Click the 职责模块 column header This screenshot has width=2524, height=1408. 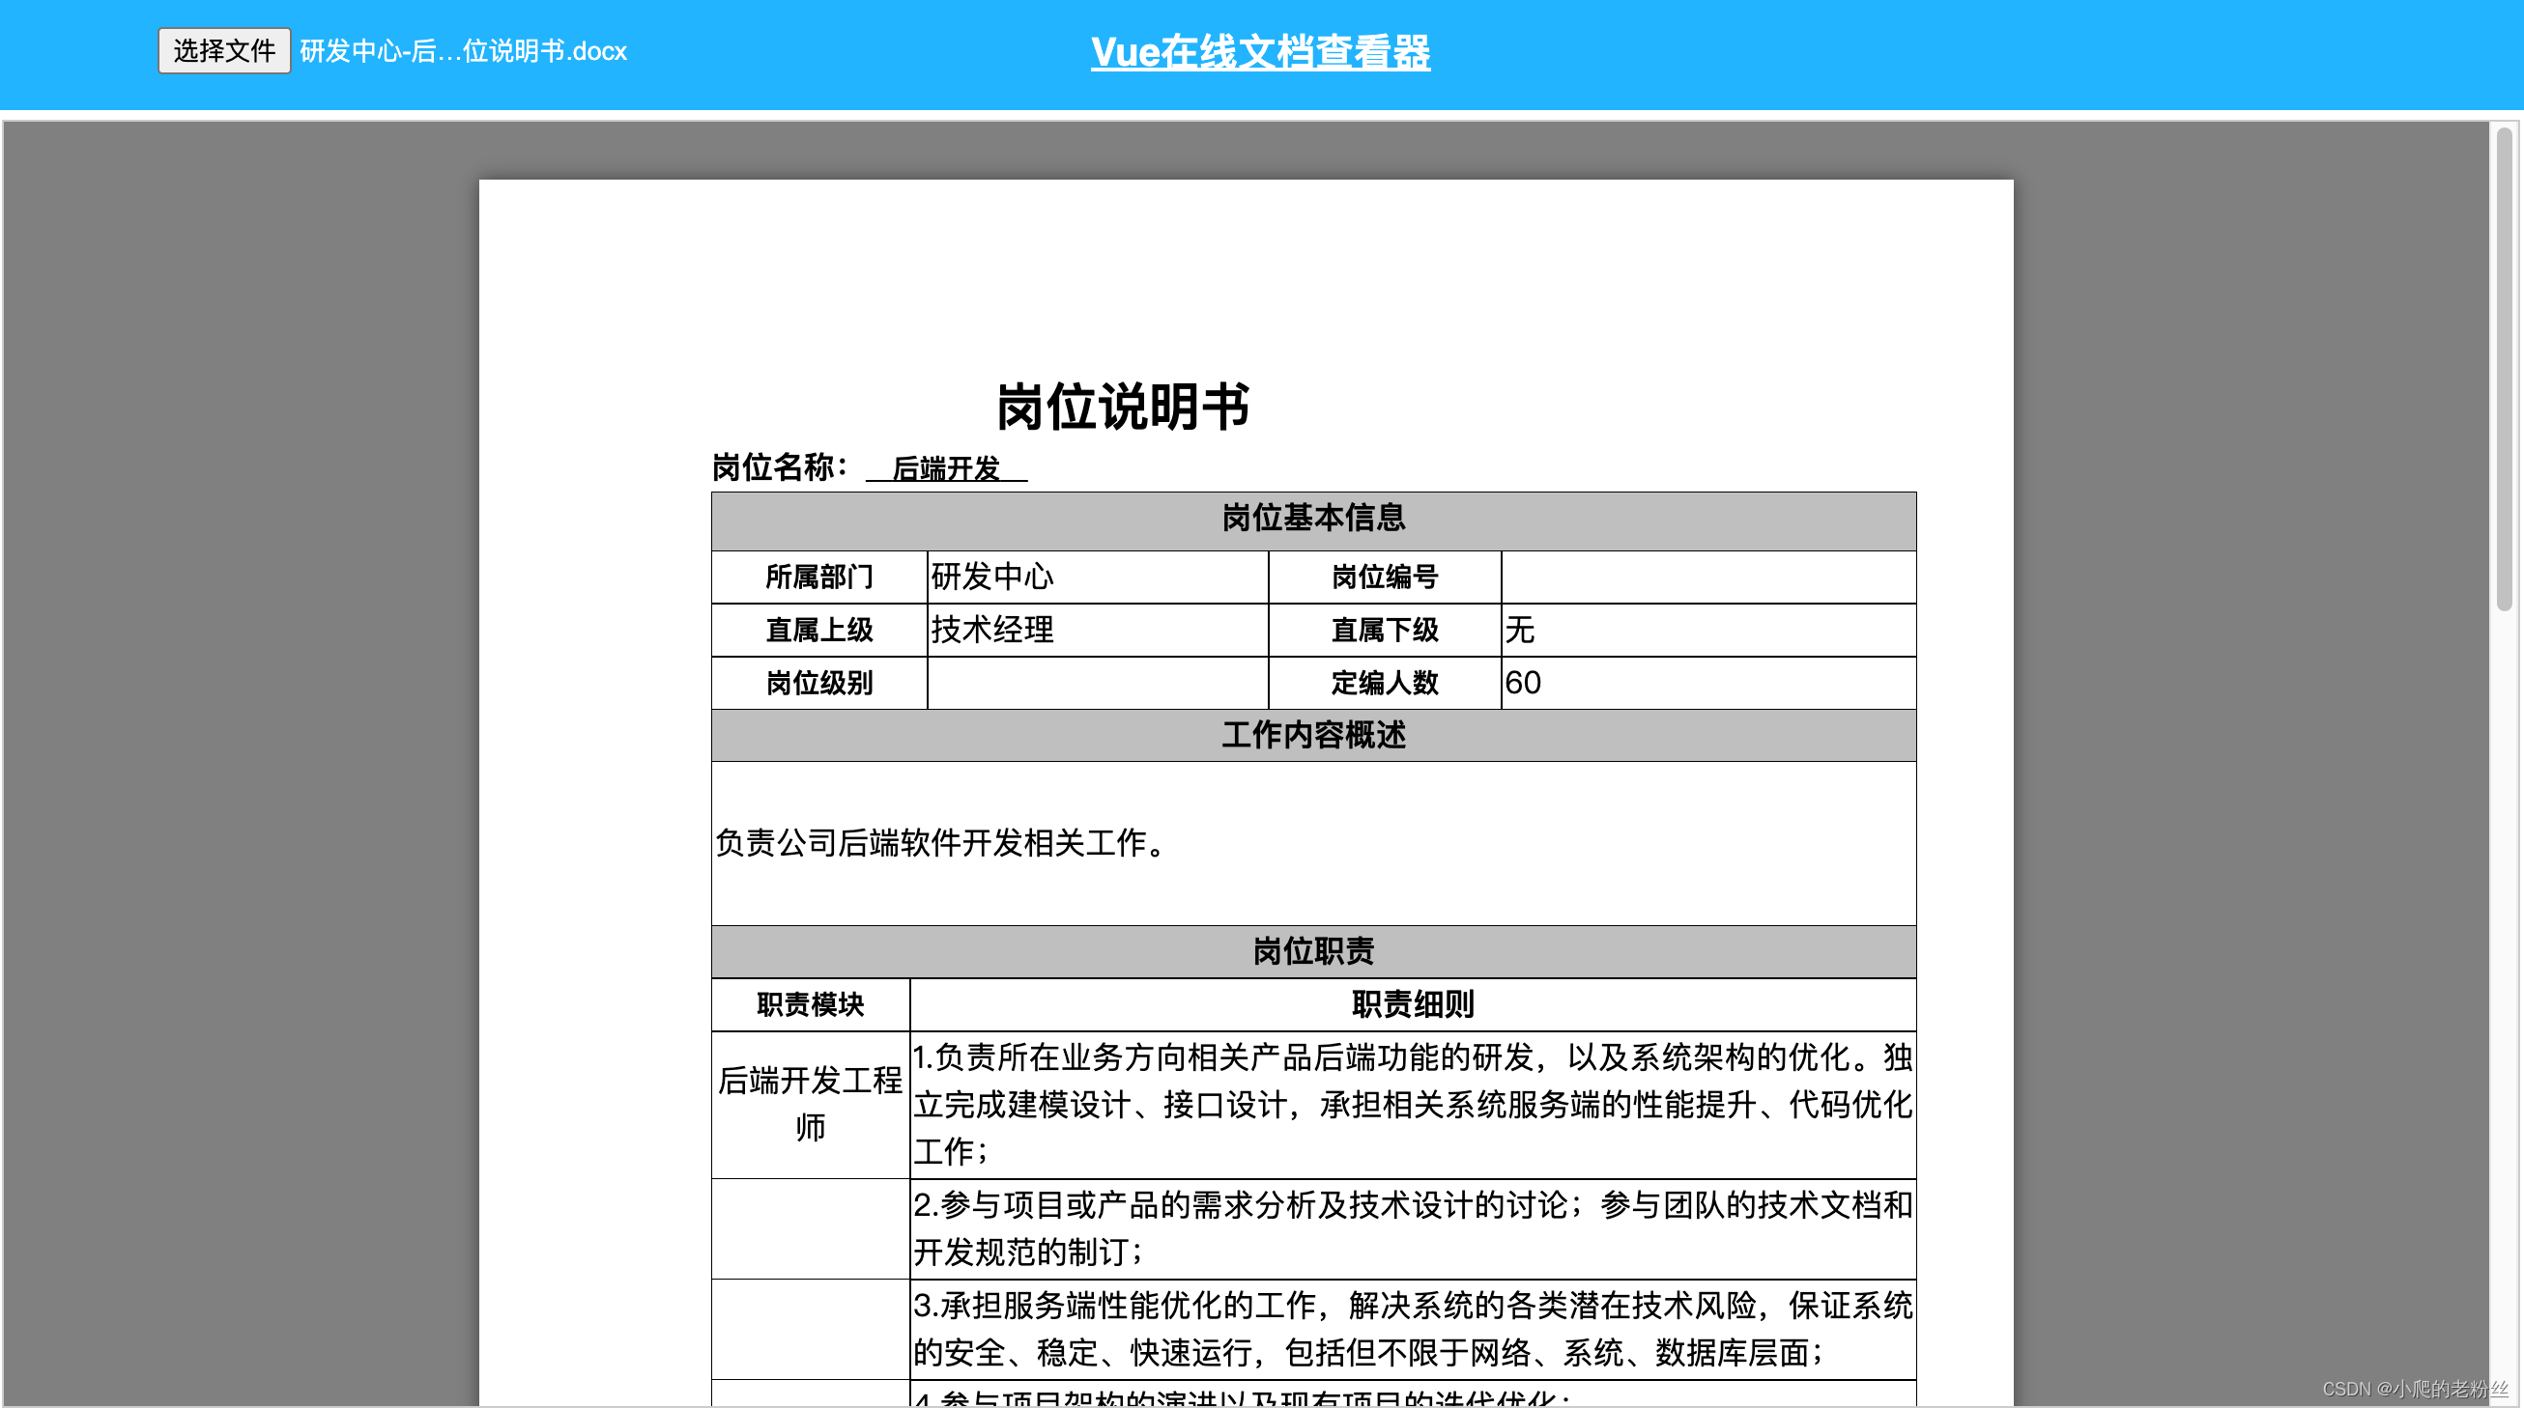coord(810,1003)
